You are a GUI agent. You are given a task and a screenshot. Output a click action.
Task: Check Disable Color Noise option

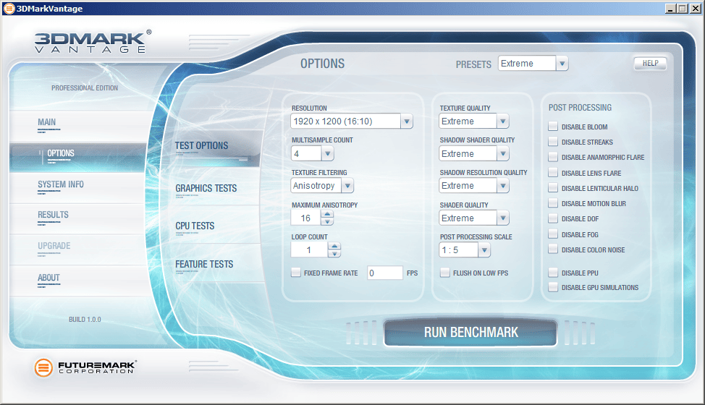click(x=553, y=250)
